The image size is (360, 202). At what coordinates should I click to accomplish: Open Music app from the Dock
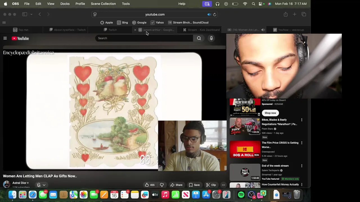tap(165, 194)
